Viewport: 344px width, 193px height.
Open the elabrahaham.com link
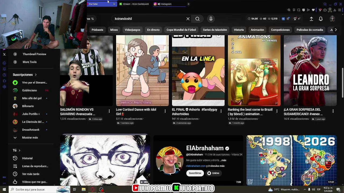(x=196, y=166)
